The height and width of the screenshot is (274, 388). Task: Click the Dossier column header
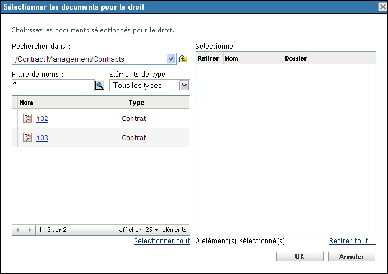pos(295,58)
